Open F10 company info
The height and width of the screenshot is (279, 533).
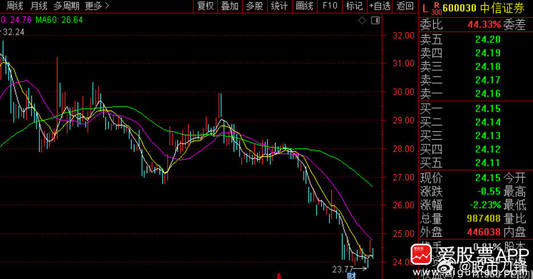coord(329,6)
